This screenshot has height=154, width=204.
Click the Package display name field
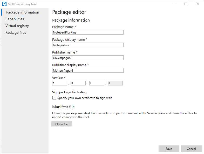pyautogui.click(x=88, y=45)
